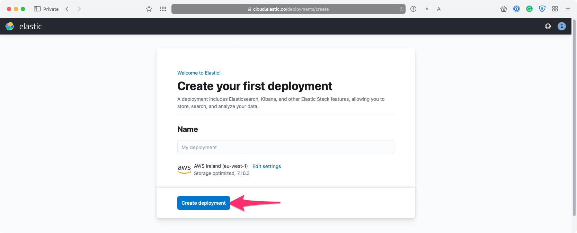This screenshot has height=233, width=577.
Task: Open a new tab with plus button
Action: click(568, 9)
